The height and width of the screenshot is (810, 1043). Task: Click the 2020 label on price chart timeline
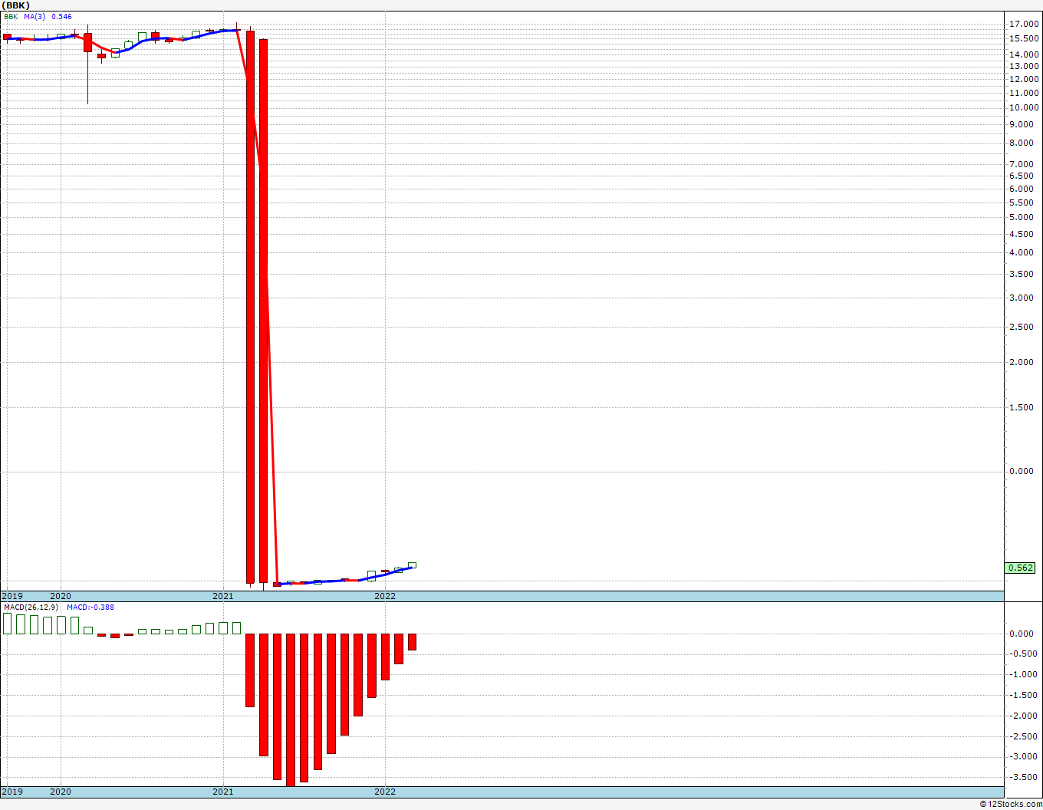[x=61, y=596]
